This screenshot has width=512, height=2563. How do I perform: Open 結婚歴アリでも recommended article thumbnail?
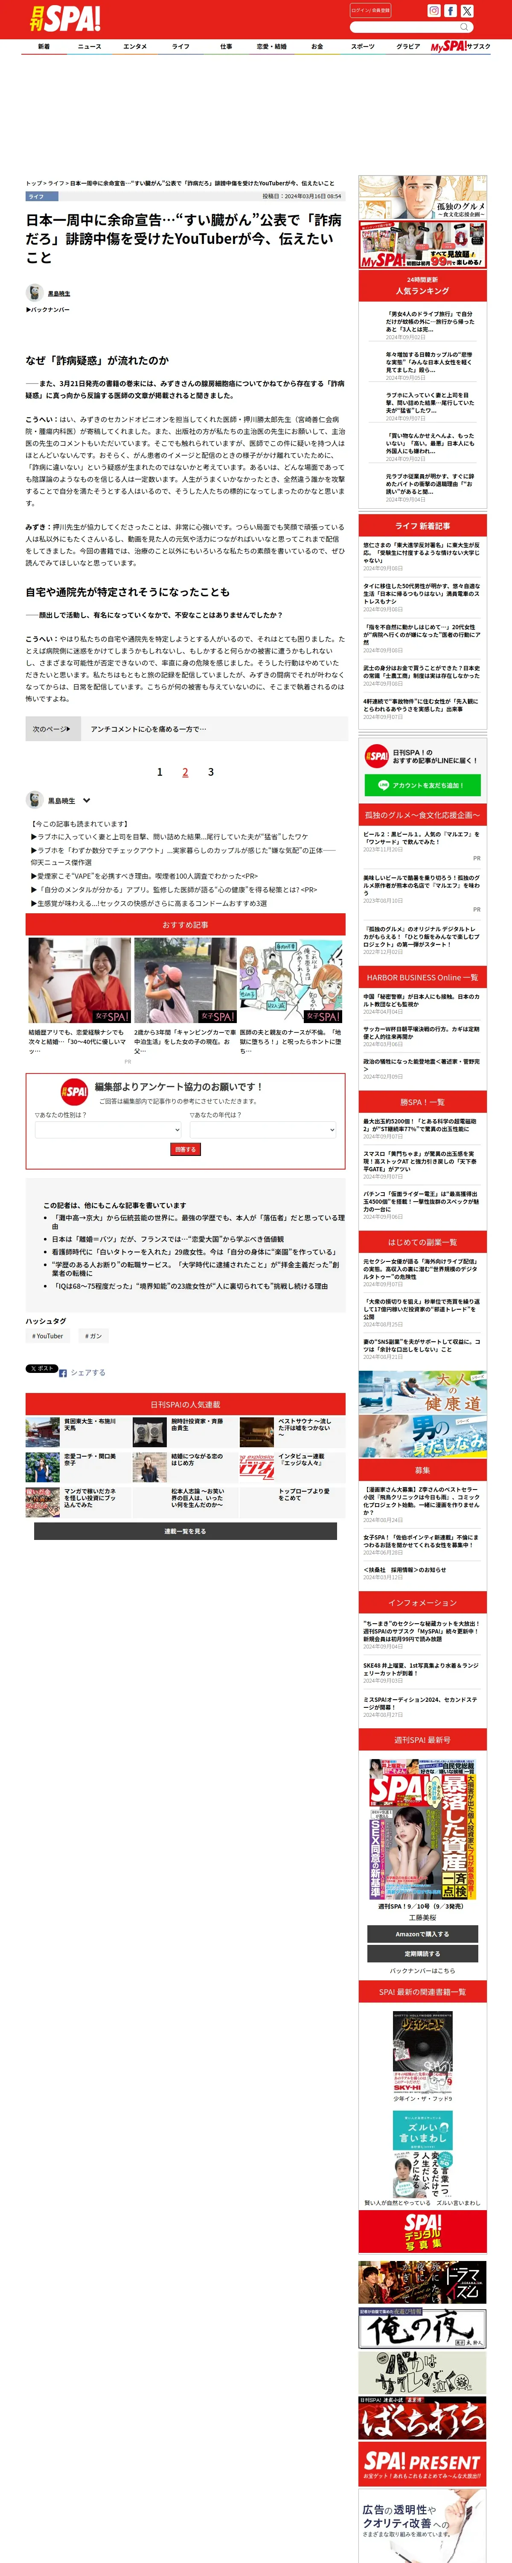point(79,980)
